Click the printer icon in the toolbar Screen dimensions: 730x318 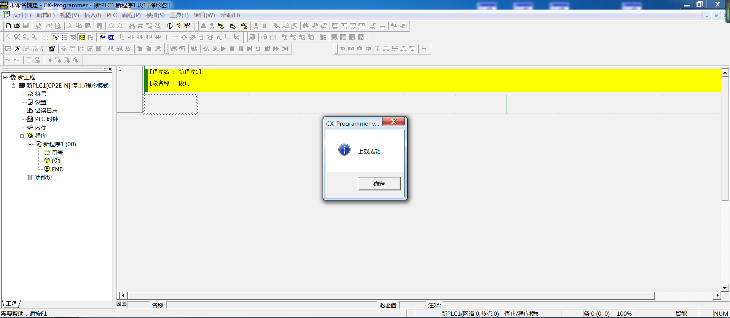coord(49,26)
